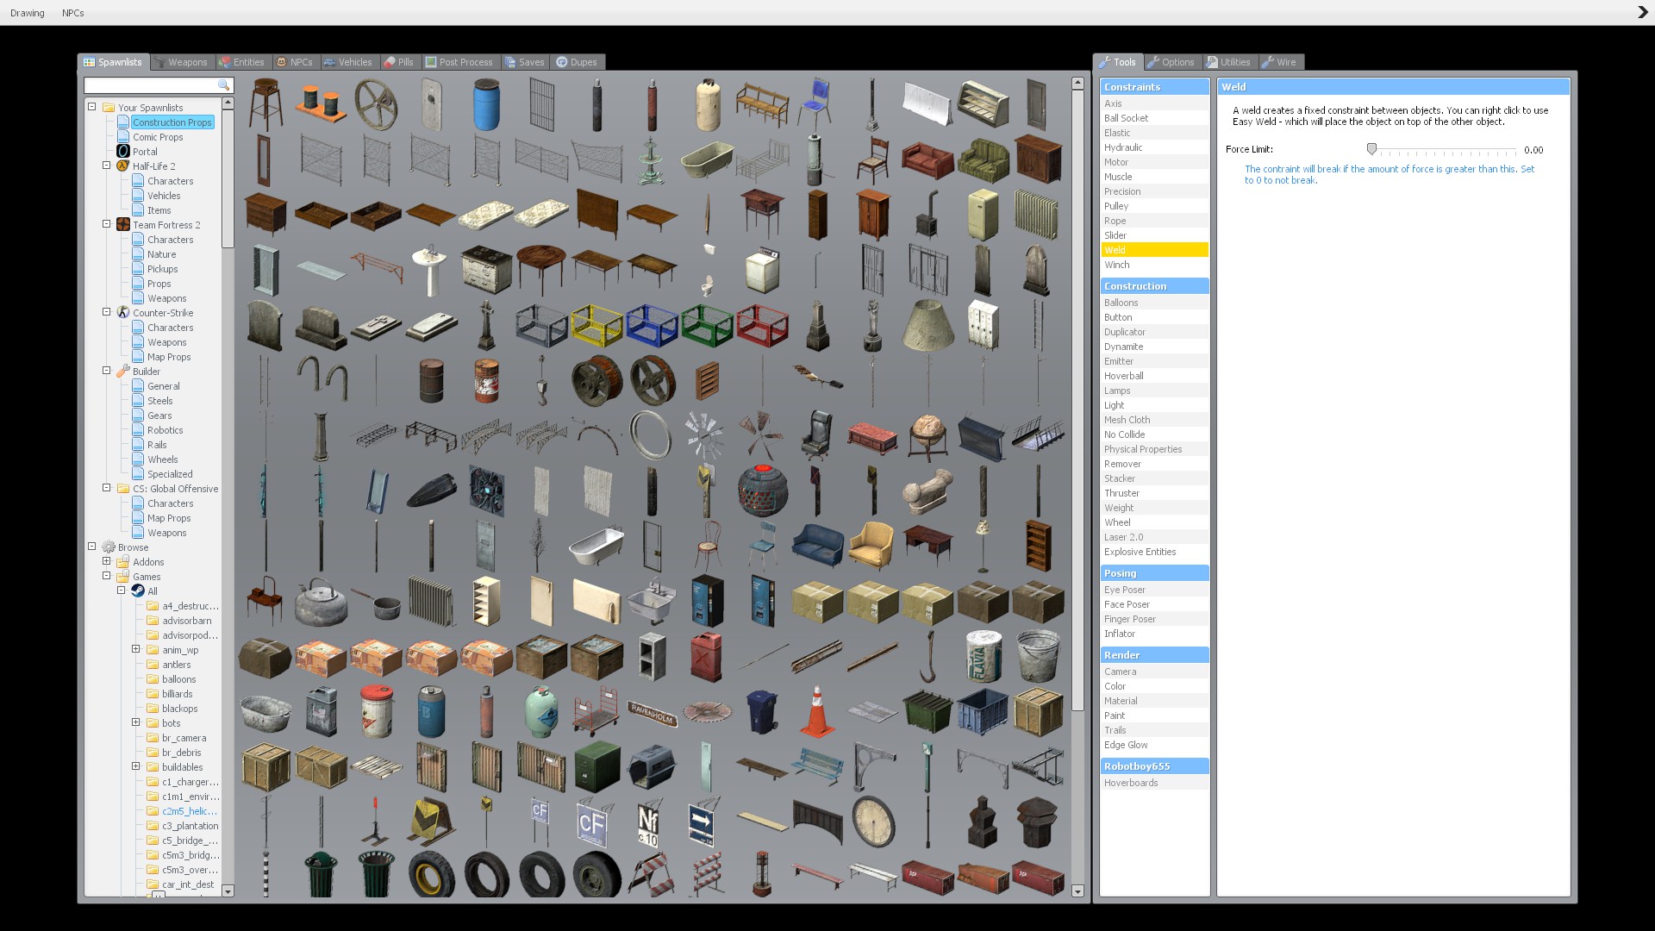Open the Utilities tab
Viewport: 1655px width, 931px height.
point(1229,62)
